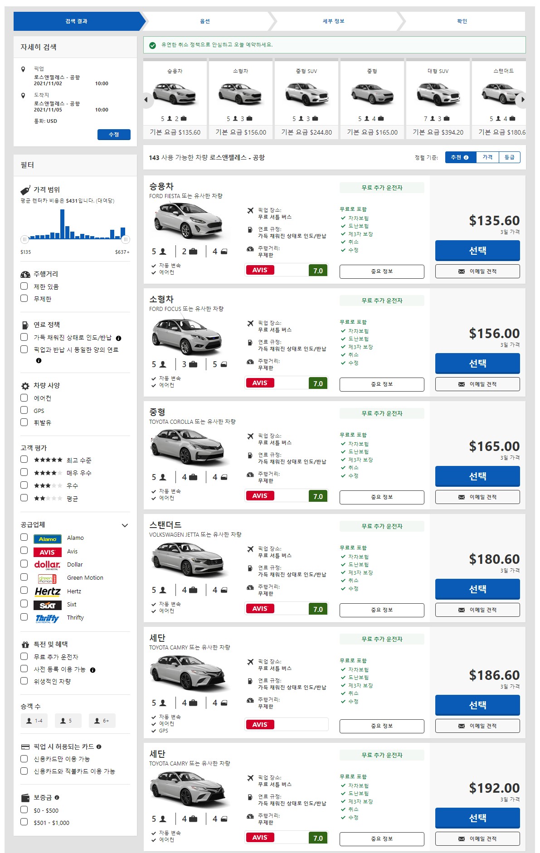Tick the Hertz supplier checkbox
The height and width of the screenshot is (853, 540).
click(24, 591)
